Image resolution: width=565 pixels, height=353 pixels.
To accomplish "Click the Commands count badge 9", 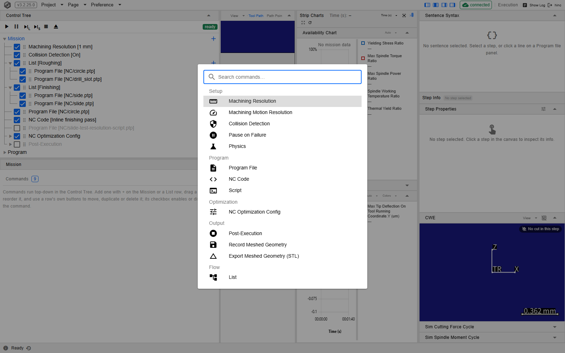I will [x=35, y=179].
